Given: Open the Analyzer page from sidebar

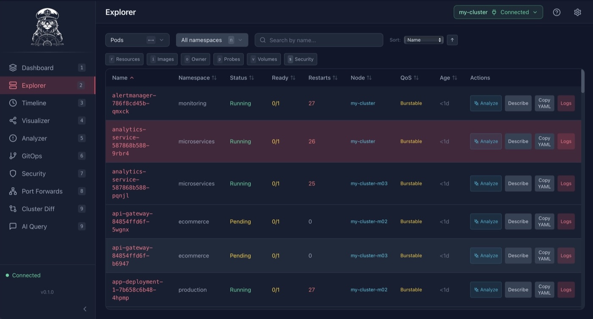Looking at the screenshot, I should (35, 138).
